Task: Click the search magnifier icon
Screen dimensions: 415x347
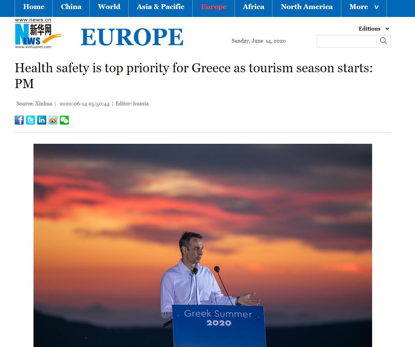Action: [383, 41]
